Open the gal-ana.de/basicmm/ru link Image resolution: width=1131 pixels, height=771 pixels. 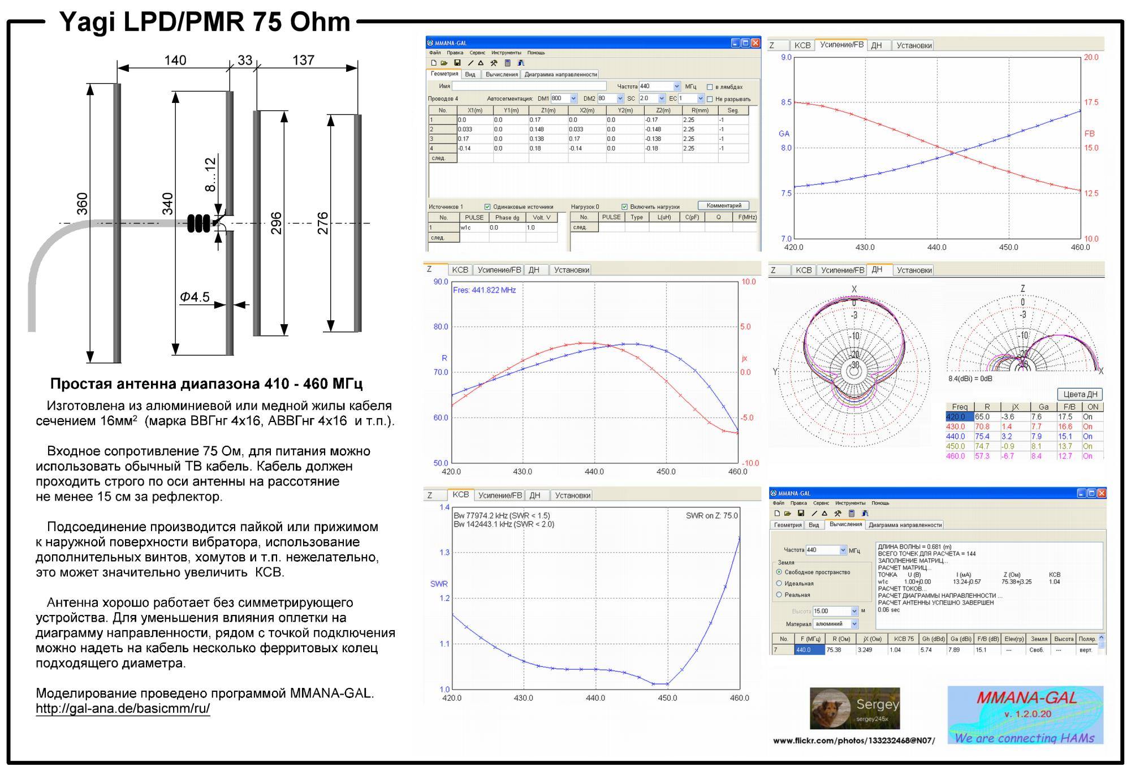pyautogui.click(x=123, y=709)
